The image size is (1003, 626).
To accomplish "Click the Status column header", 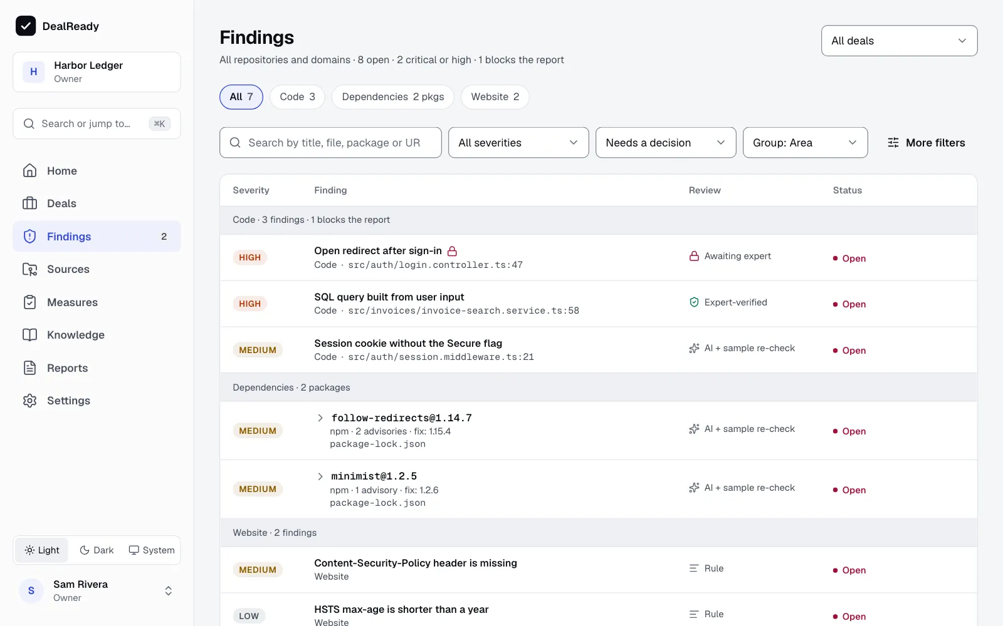I will pyautogui.click(x=847, y=190).
